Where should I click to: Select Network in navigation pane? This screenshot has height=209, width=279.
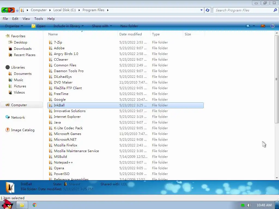(x=18, y=118)
